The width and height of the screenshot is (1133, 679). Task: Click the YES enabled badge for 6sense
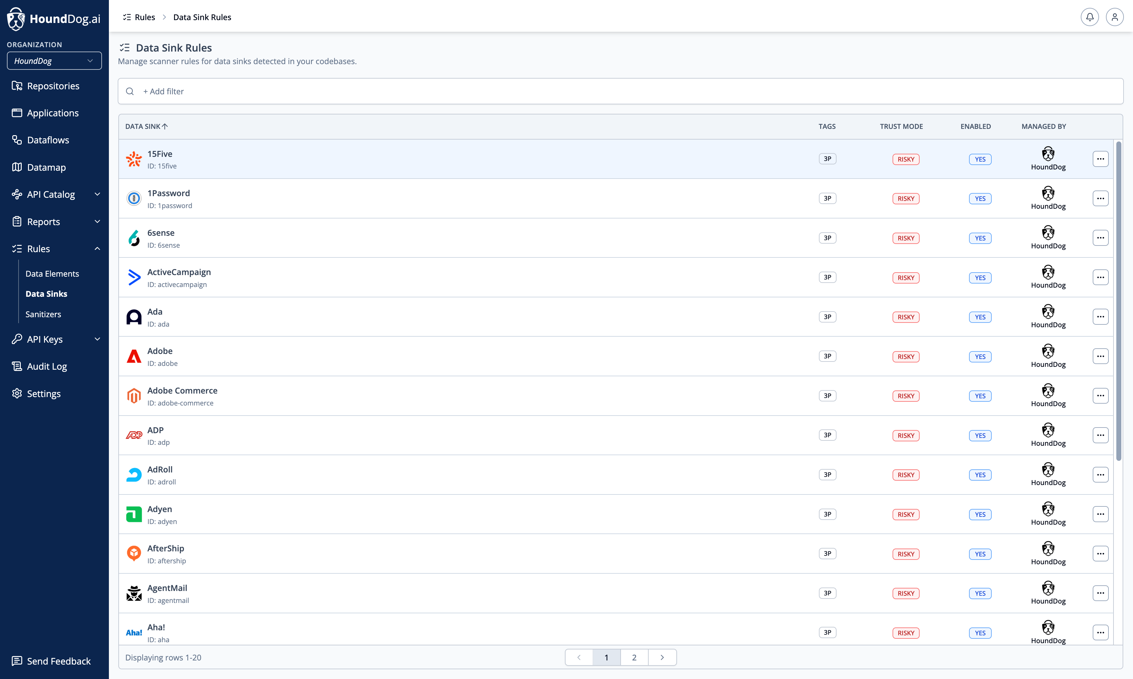pyautogui.click(x=980, y=238)
